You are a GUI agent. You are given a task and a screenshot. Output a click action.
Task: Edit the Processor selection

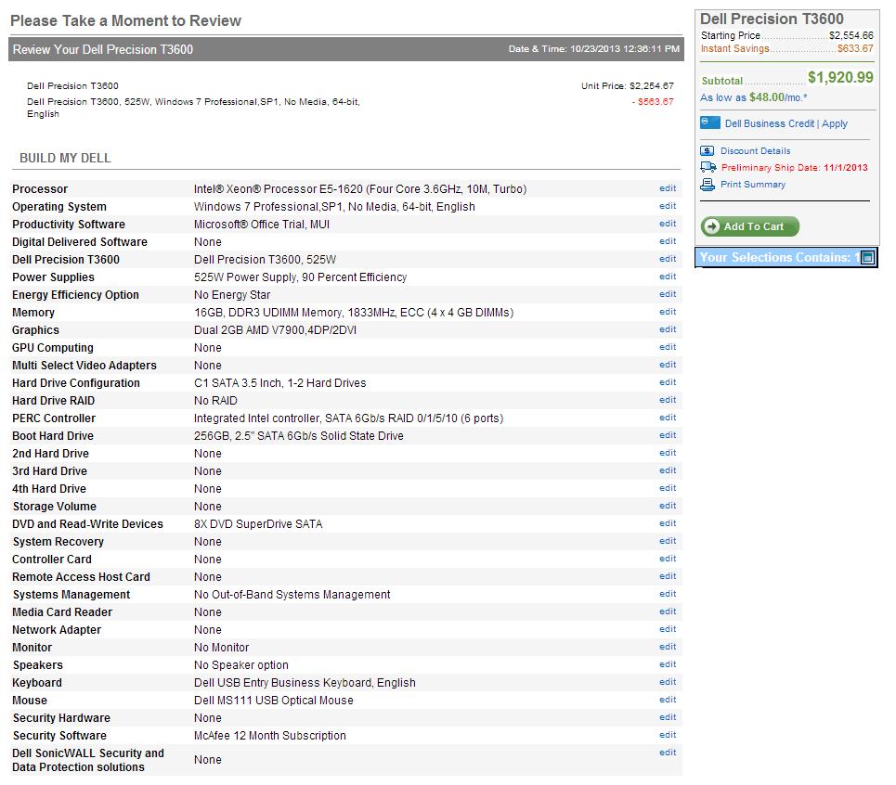click(668, 188)
